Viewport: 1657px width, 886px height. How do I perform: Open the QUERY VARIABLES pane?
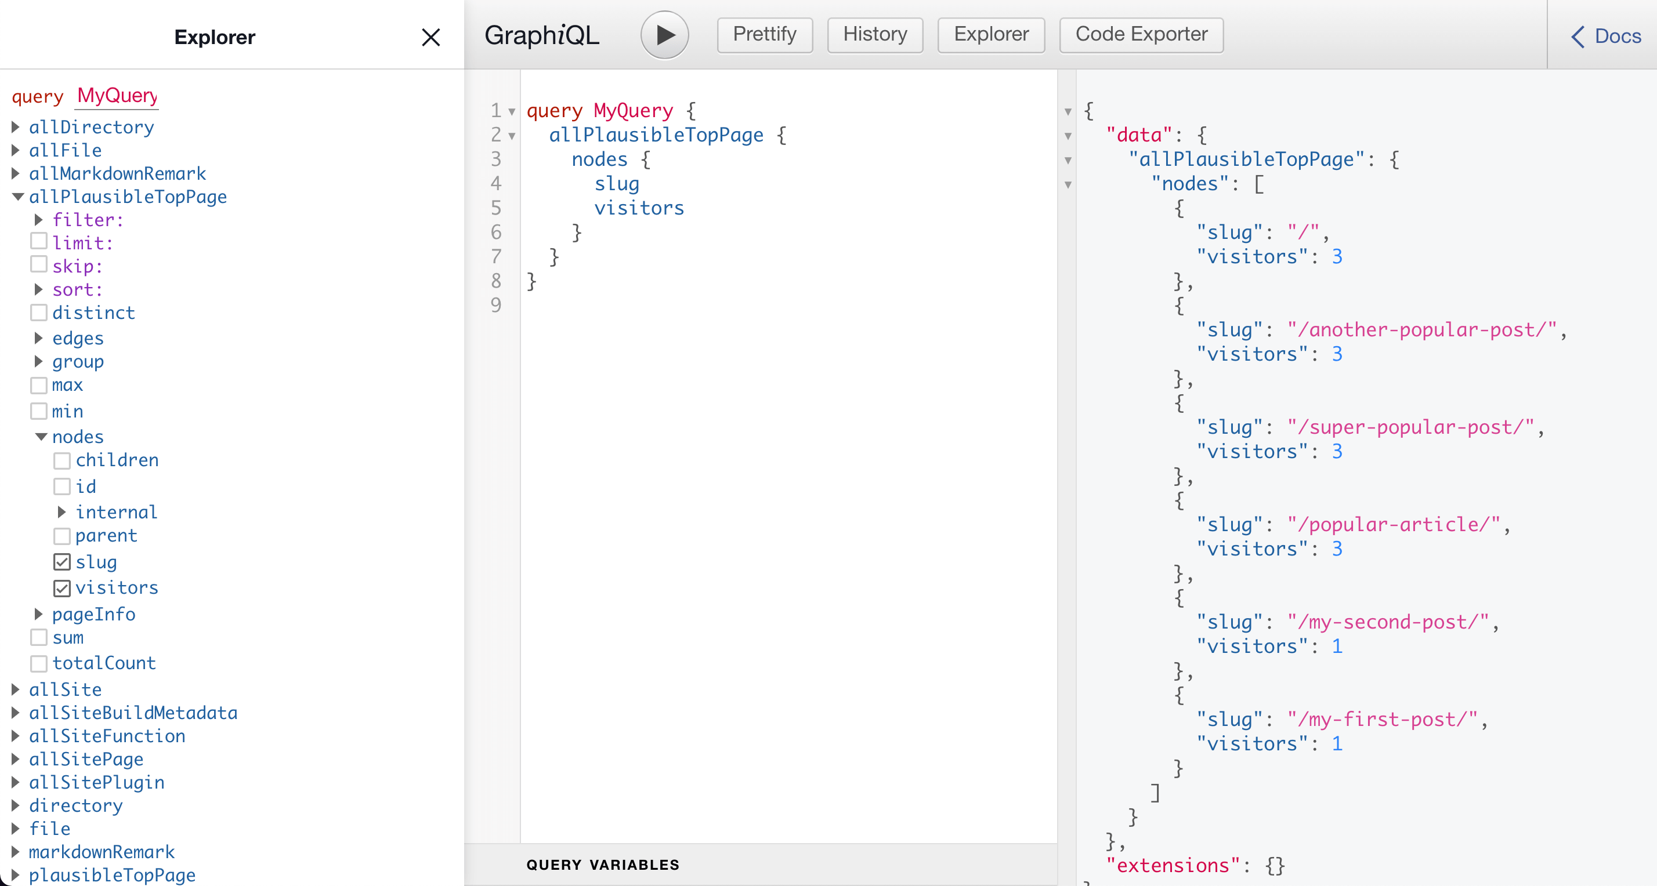(x=603, y=864)
